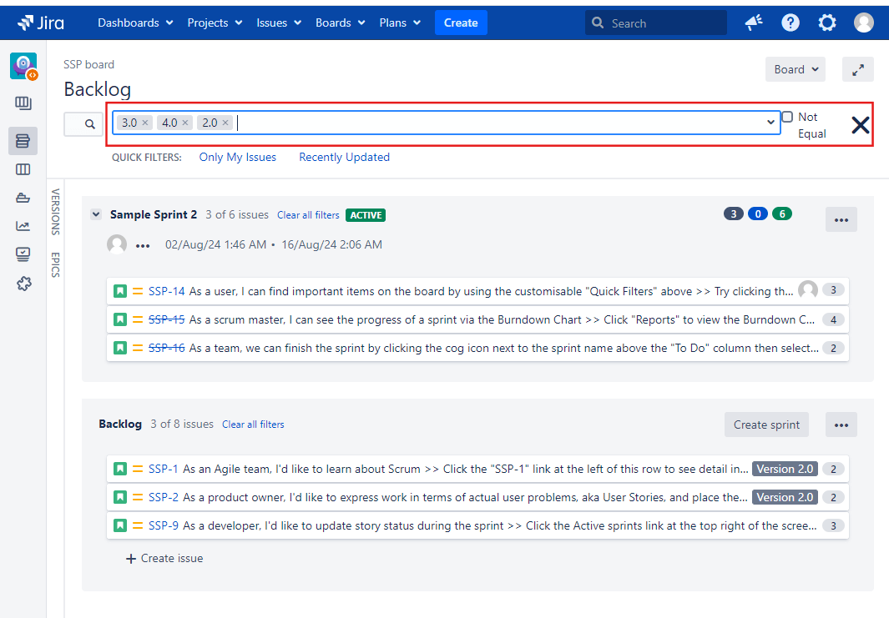
Task: Remove the 4.0 filter tag
Action: (185, 123)
